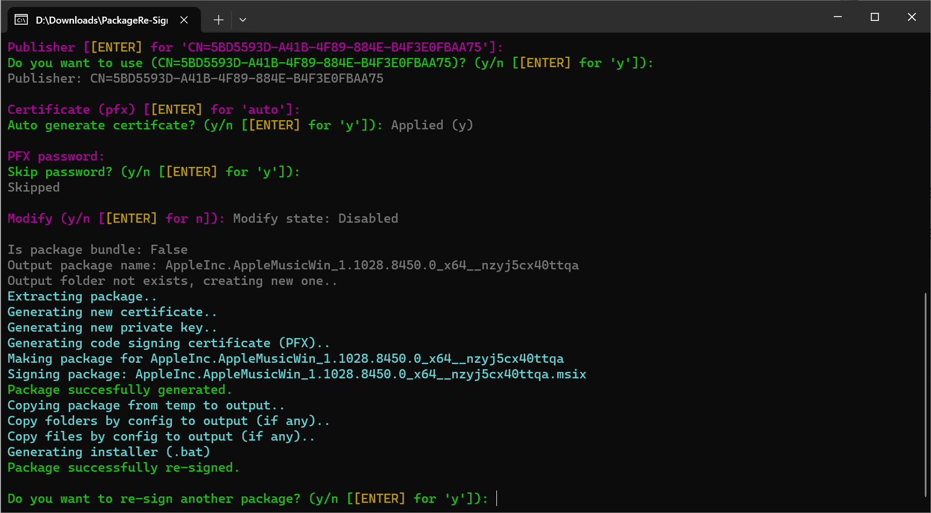The height and width of the screenshot is (513, 931).
Task: Click the 'Copy folders by config' line
Action: tap(168, 421)
